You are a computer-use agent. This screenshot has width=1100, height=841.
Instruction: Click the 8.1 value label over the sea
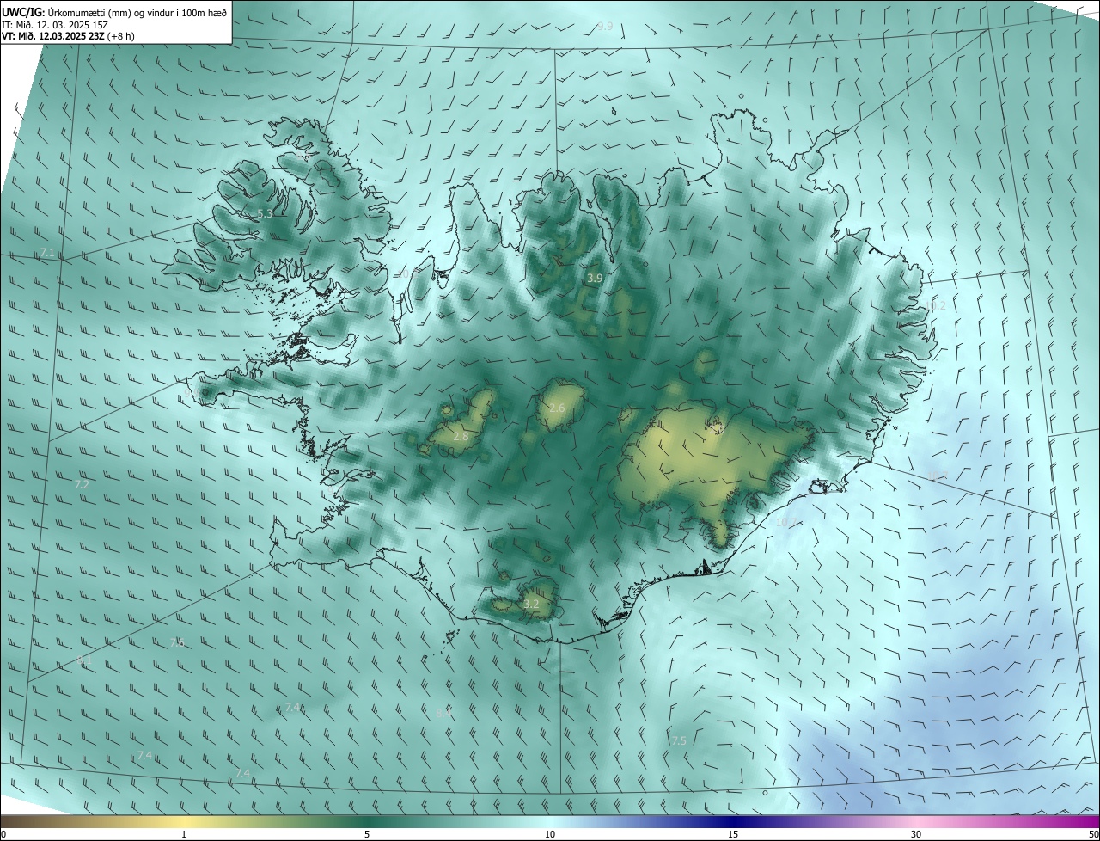84,660
